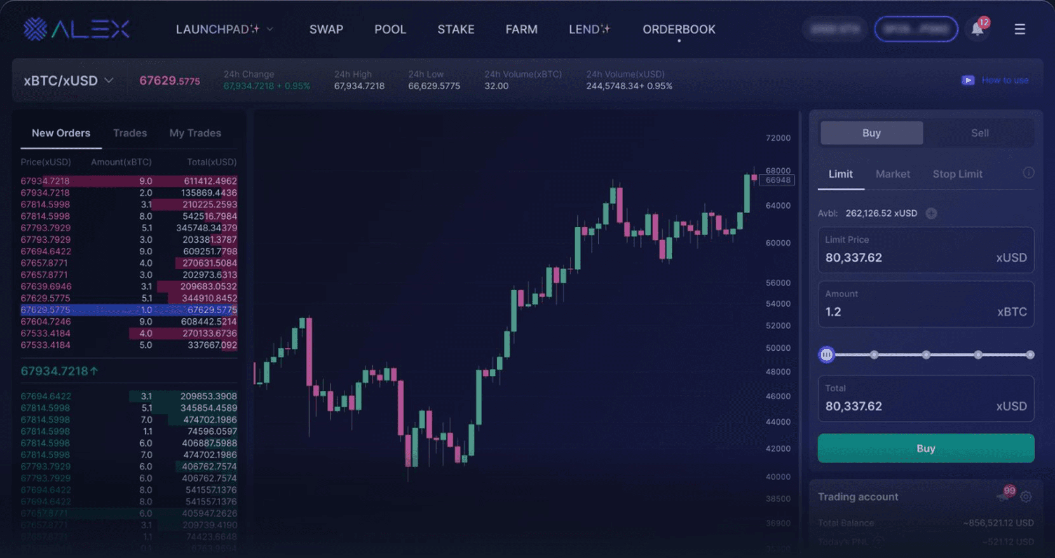The width and height of the screenshot is (1055, 558).
Task: Open the LEND menu item
Action: pyautogui.click(x=589, y=29)
